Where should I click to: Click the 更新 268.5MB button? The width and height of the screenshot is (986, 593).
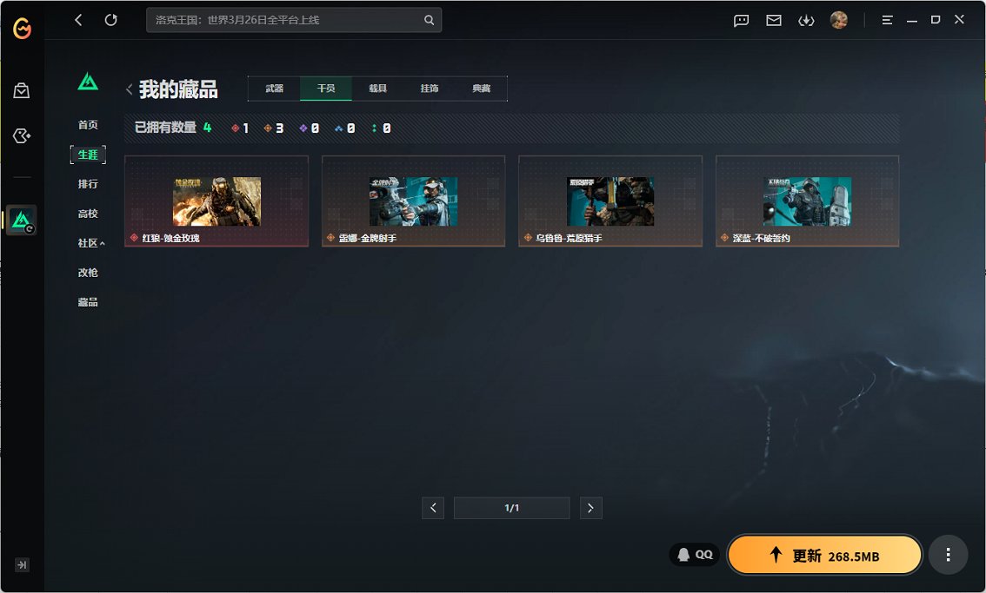[x=823, y=555]
